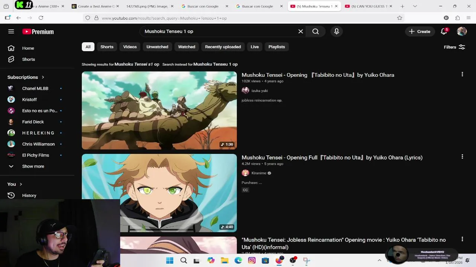Close the Mushoku Tenseu YouTube tab
Image resolution: width=476 pixels, height=267 pixels.
[336, 6]
